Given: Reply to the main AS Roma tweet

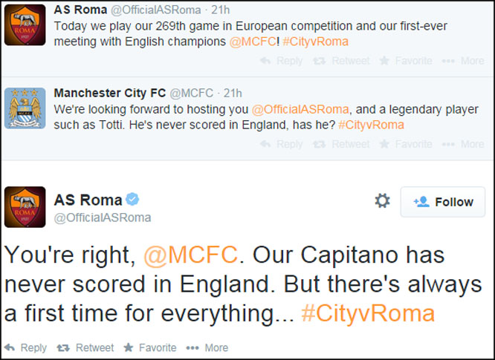Looking at the screenshot, I should [x=25, y=347].
